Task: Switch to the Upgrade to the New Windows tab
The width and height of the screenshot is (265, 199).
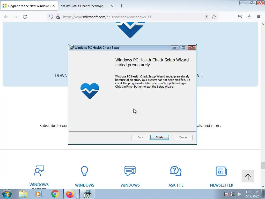Action: [29, 6]
